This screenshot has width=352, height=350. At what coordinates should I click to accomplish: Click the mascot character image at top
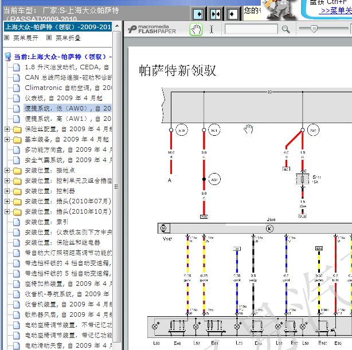[x=280, y=10]
